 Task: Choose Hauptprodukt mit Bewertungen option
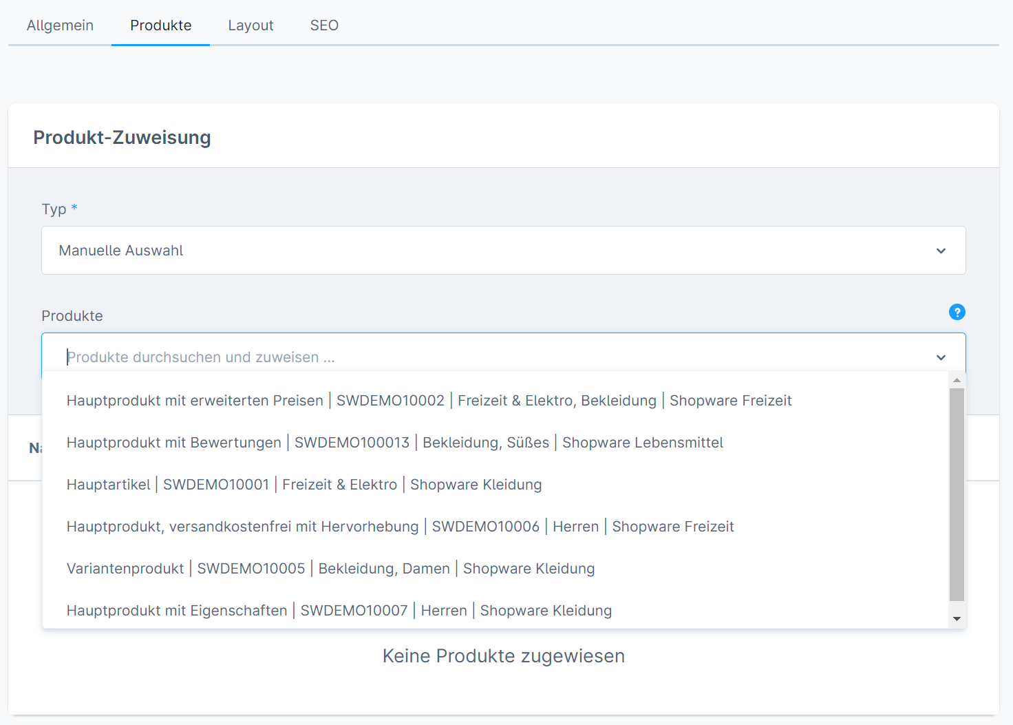(495, 443)
